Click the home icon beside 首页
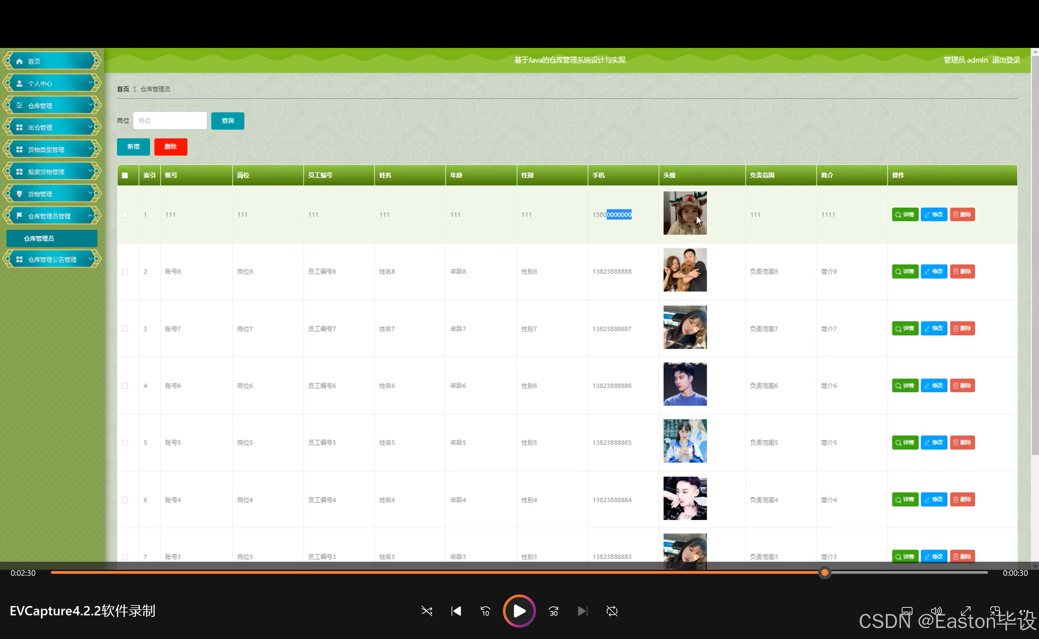The height and width of the screenshot is (639, 1039). pos(19,61)
